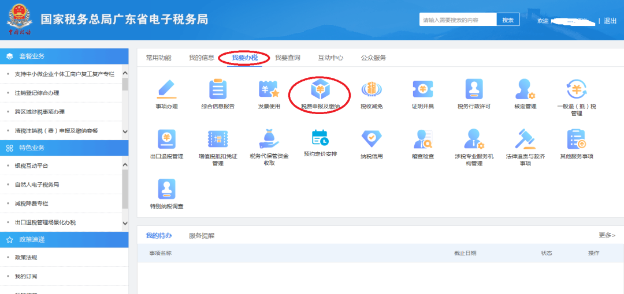624x294 pixels.
Task: Open 我的订阅 in 政策速递
Action: click(26, 276)
